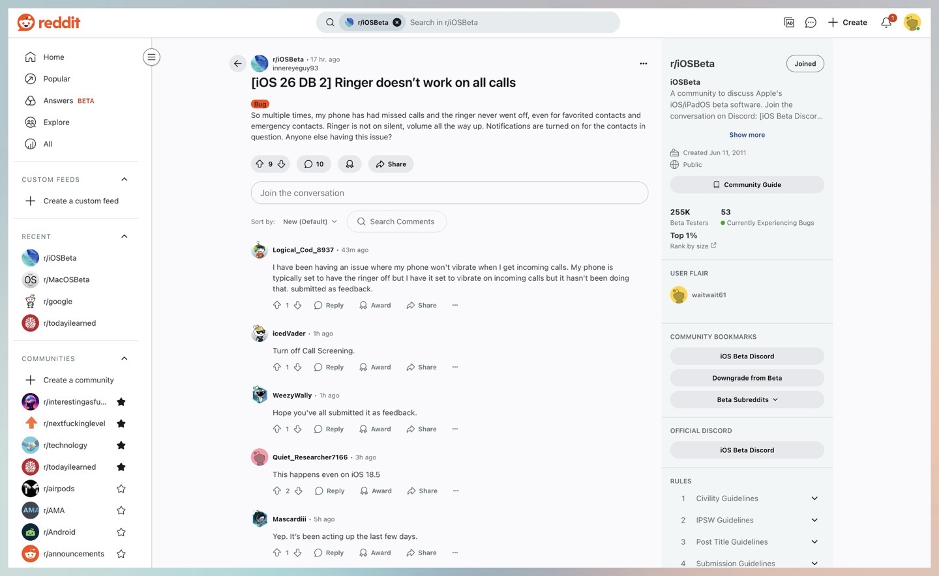The height and width of the screenshot is (576, 939).
Task: Collapse the Recent section
Action: [x=125, y=237]
